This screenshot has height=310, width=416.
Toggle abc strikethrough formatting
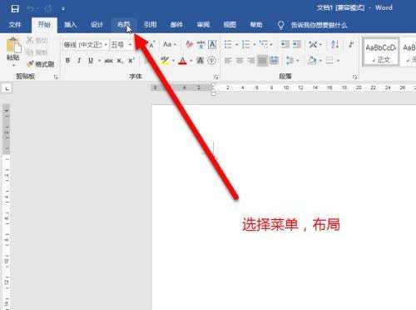point(108,61)
